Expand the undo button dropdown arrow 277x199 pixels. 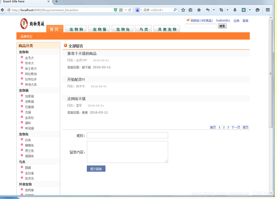[214, 10]
